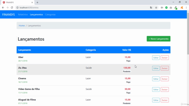
Task: Click the Aluguel de Filme name
Action: [27, 100]
